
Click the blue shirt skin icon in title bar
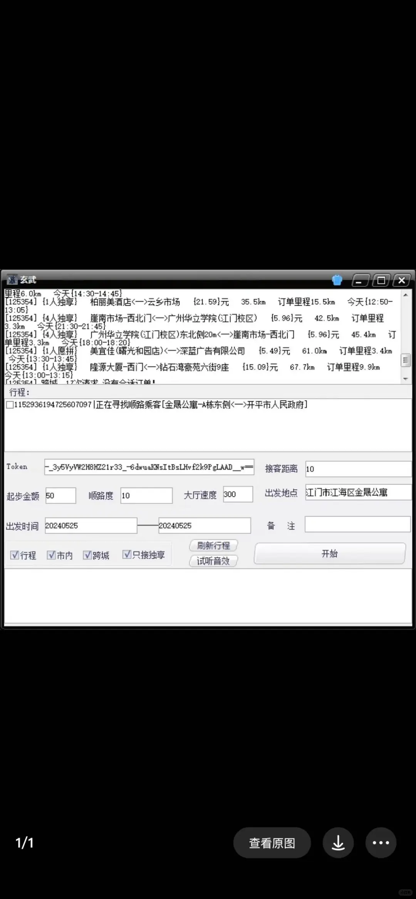point(337,280)
